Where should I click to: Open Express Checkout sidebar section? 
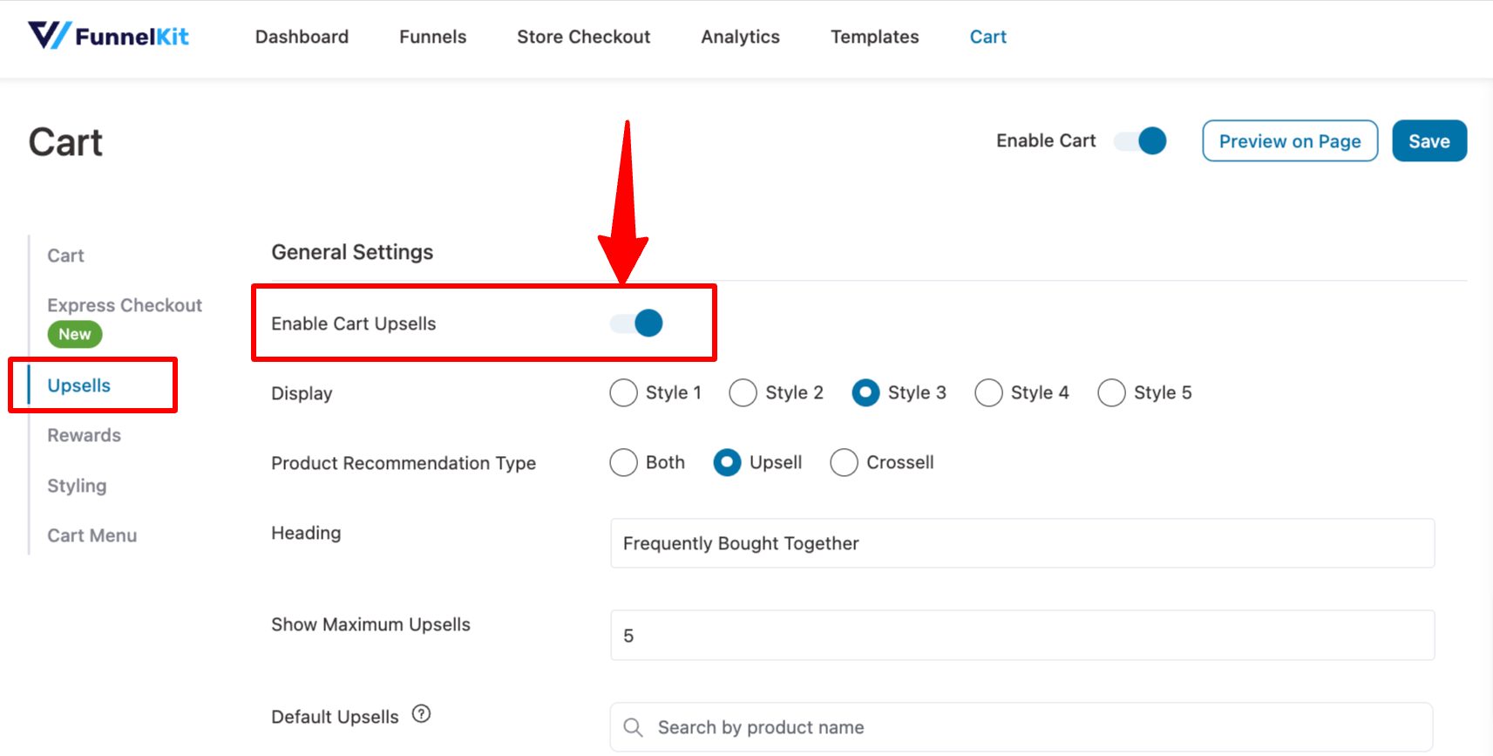125,305
